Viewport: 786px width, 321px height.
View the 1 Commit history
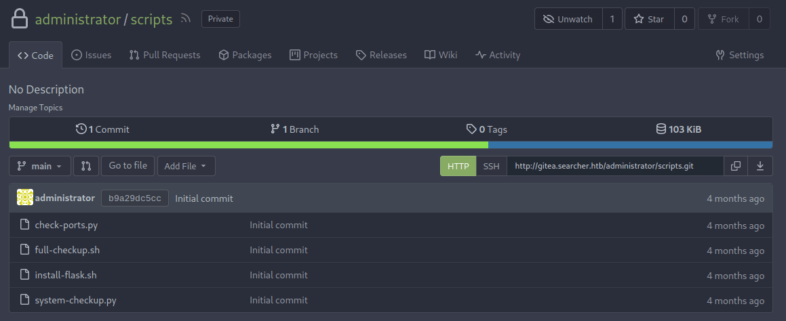click(103, 129)
